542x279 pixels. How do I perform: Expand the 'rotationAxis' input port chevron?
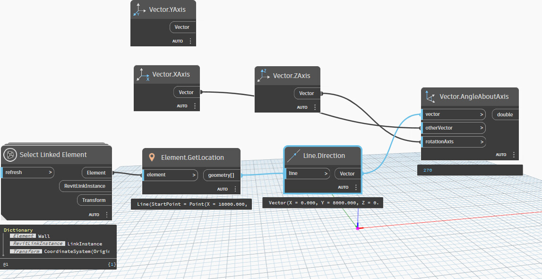[482, 142]
